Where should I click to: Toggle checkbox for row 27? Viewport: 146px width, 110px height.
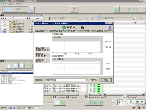point(94,89)
